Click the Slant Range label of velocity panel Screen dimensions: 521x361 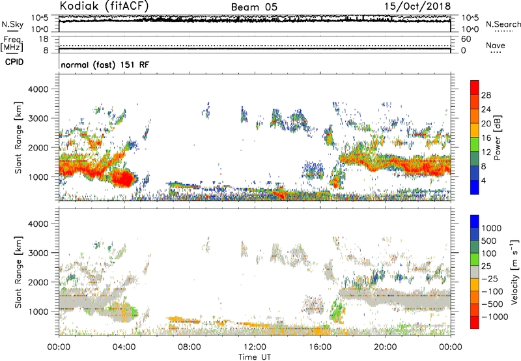18,272
